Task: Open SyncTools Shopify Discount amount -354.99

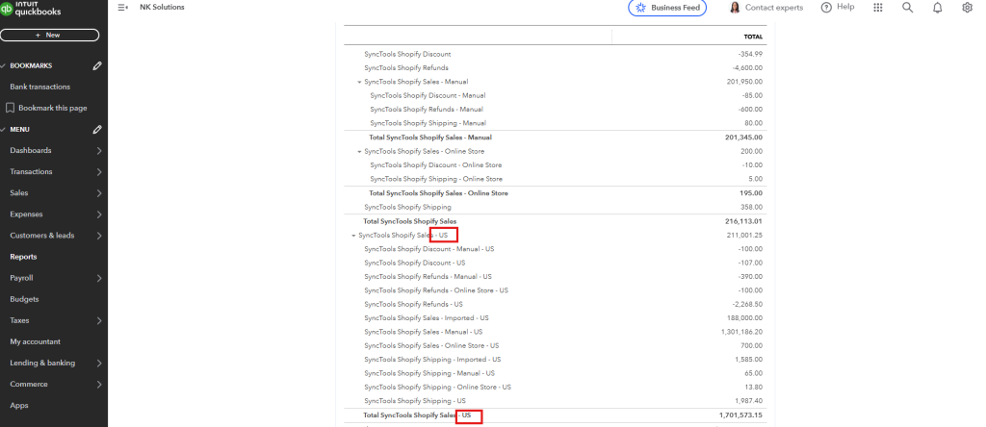Action: click(750, 54)
